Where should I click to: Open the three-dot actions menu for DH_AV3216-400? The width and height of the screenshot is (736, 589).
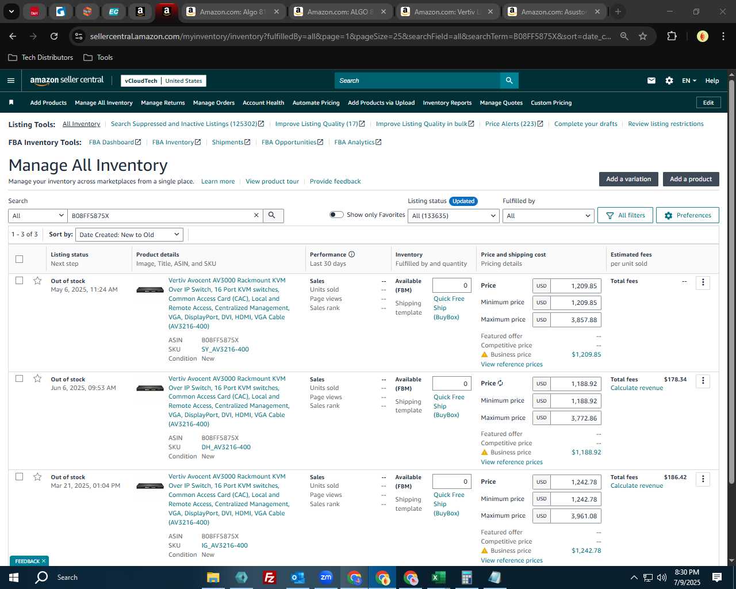(x=703, y=381)
